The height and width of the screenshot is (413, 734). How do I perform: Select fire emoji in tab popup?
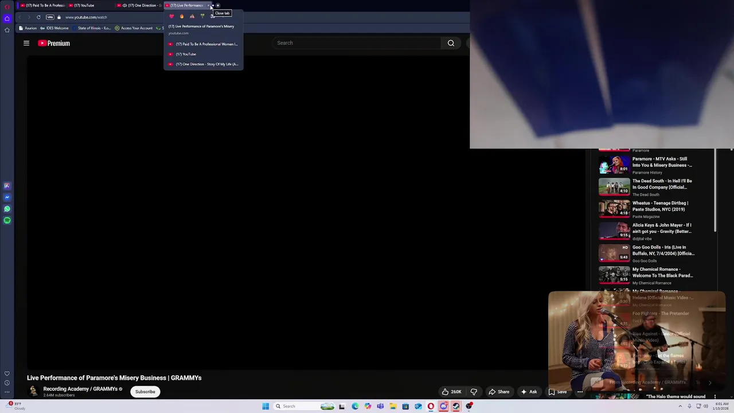(x=182, y=16)
